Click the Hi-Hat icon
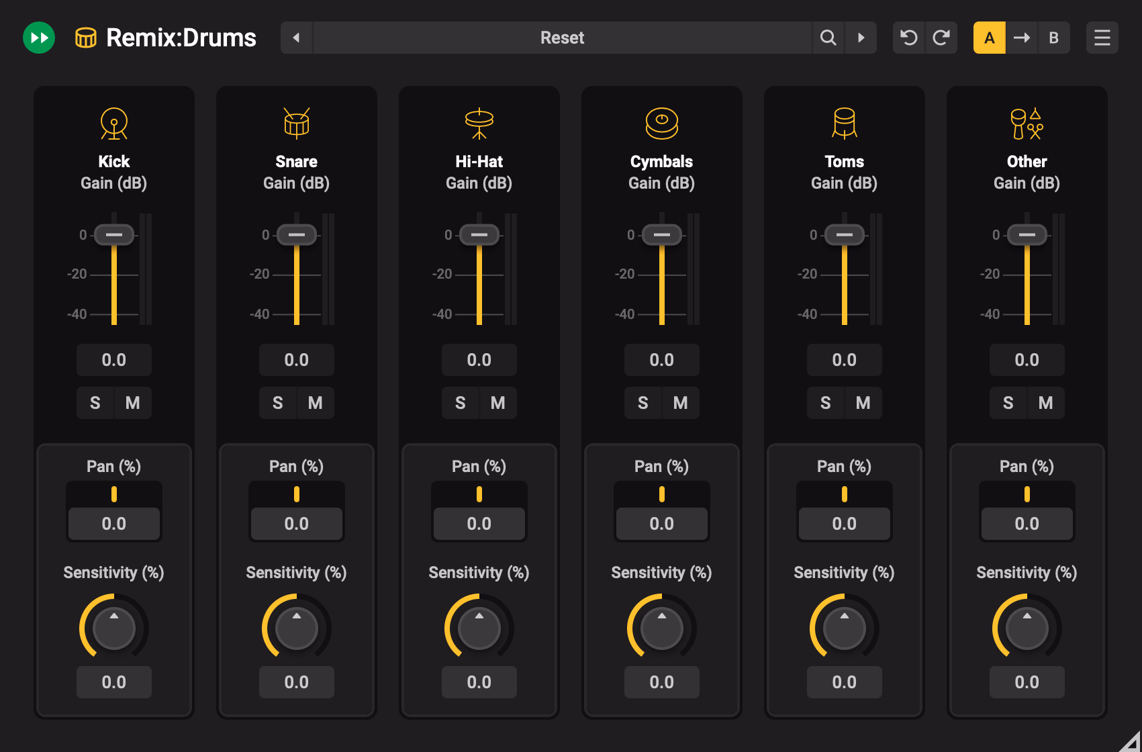 point(479,124)
